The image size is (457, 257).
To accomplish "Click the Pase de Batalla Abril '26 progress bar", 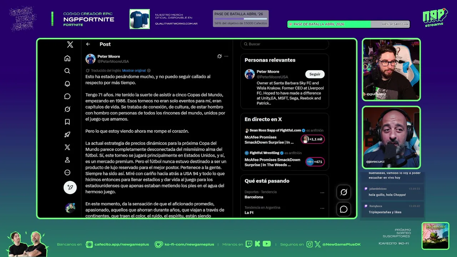I will pos(241,19).
